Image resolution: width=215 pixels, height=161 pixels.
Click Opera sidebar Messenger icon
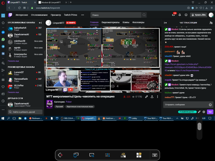click(3, 32)
